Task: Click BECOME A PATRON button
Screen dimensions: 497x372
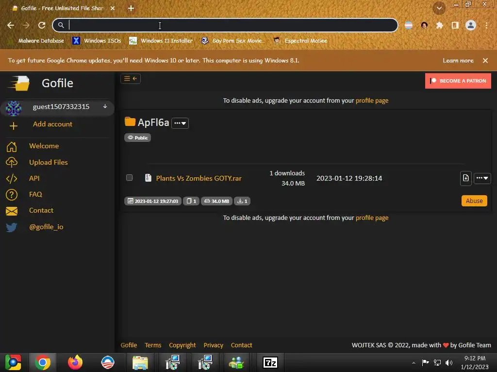Action: [458, 81]
